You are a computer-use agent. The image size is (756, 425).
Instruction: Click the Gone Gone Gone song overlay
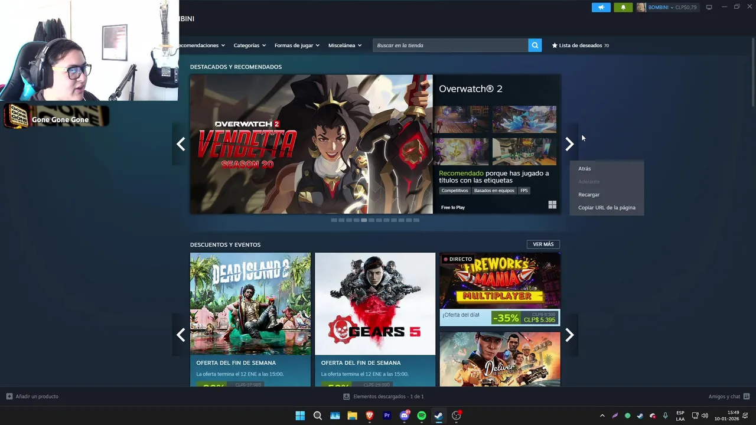56,116
